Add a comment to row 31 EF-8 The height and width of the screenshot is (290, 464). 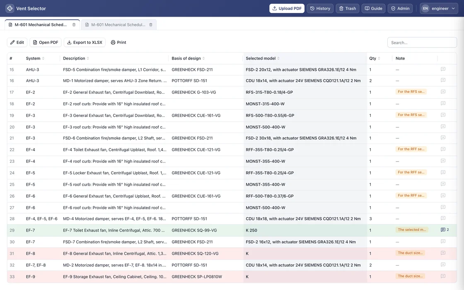tap(443, 253)
